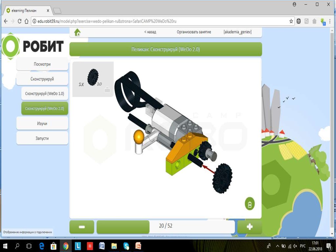The height and width of the screenshot is (252, 336).
Task: Select Сконструируй (WeDo 1.0) menu item
Action: pos(45,94)
